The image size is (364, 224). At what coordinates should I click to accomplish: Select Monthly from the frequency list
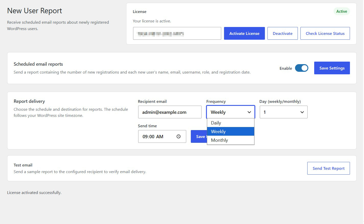pyautogui.click(x=231, y=140)
